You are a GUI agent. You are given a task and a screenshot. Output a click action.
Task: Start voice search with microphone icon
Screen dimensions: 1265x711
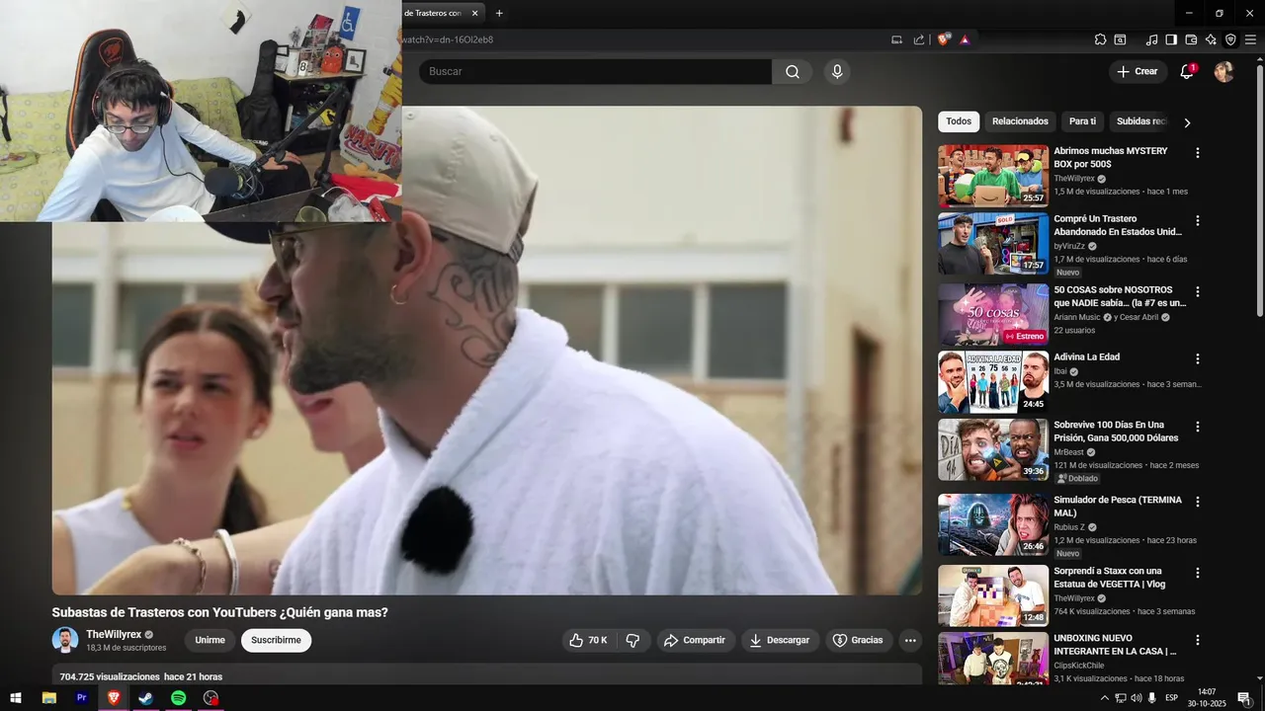pos(837,71)
